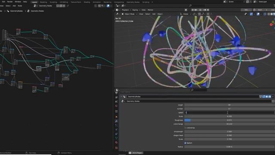Viewport: 275px width, 155px height.
Task: Click the node editor pin icon
Action: click(68, 6)
